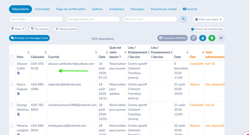249x135 pixels.
Task: Click the '353 répondants' count
Action: pyautogui.click(x=103, y=39)
